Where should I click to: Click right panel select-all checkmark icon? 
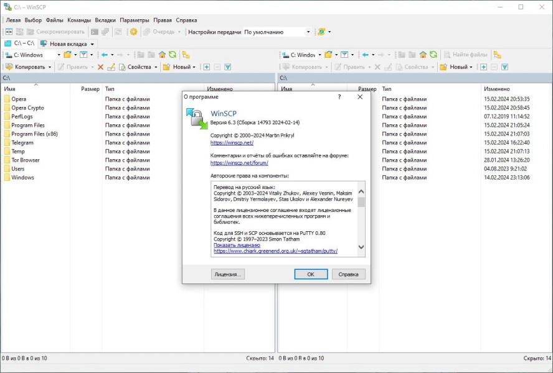coord(504,67)
